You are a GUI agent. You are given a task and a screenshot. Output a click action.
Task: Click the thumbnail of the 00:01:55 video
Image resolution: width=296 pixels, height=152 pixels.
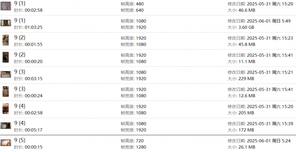point(6,41)
